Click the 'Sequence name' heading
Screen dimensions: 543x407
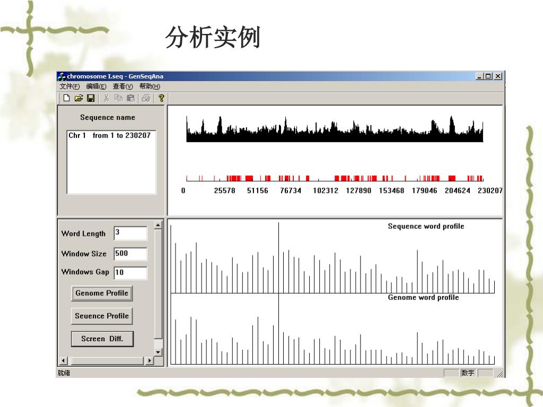pos(108,117)
